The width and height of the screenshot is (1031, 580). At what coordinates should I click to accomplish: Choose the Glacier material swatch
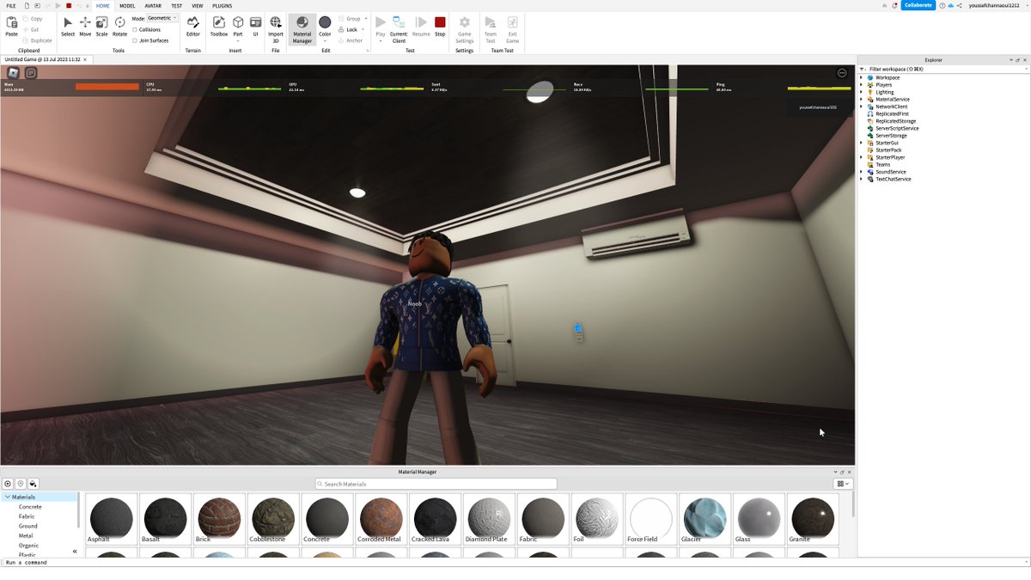705,519
